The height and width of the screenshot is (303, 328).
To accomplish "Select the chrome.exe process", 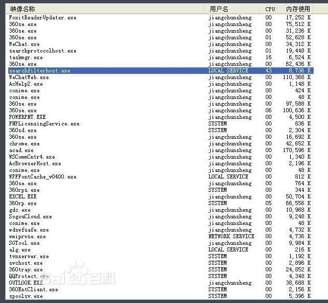I will pyautogui.click(x=161, y=144).
